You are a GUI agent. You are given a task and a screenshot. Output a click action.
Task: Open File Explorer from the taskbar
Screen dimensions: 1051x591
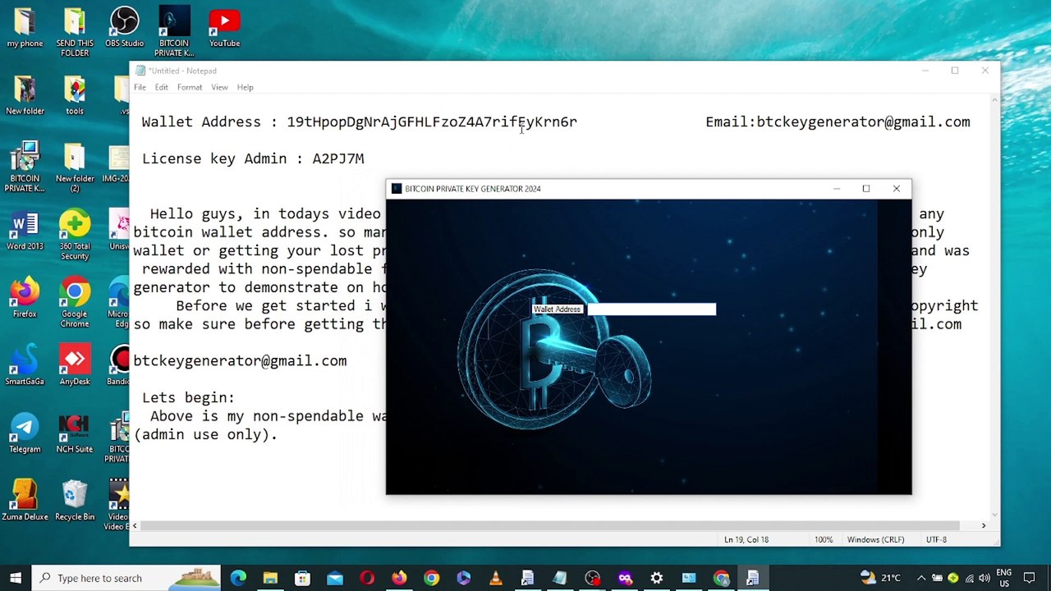tap(270, 578)
